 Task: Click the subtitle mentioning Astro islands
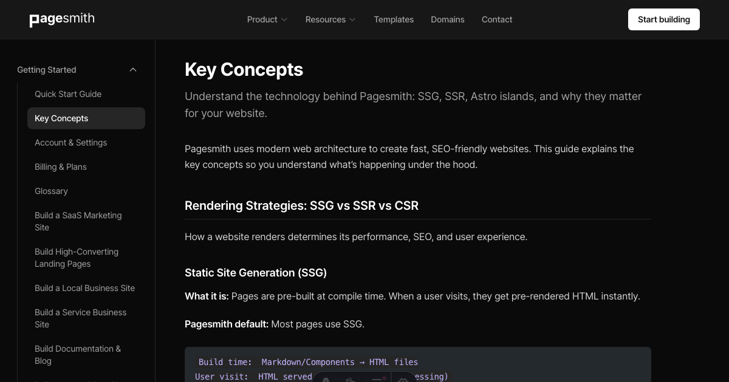point(413,105)
